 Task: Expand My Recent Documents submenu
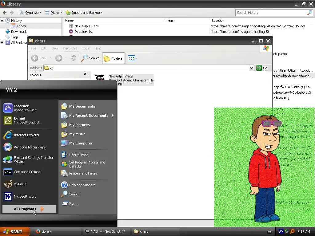pos(88,116)
